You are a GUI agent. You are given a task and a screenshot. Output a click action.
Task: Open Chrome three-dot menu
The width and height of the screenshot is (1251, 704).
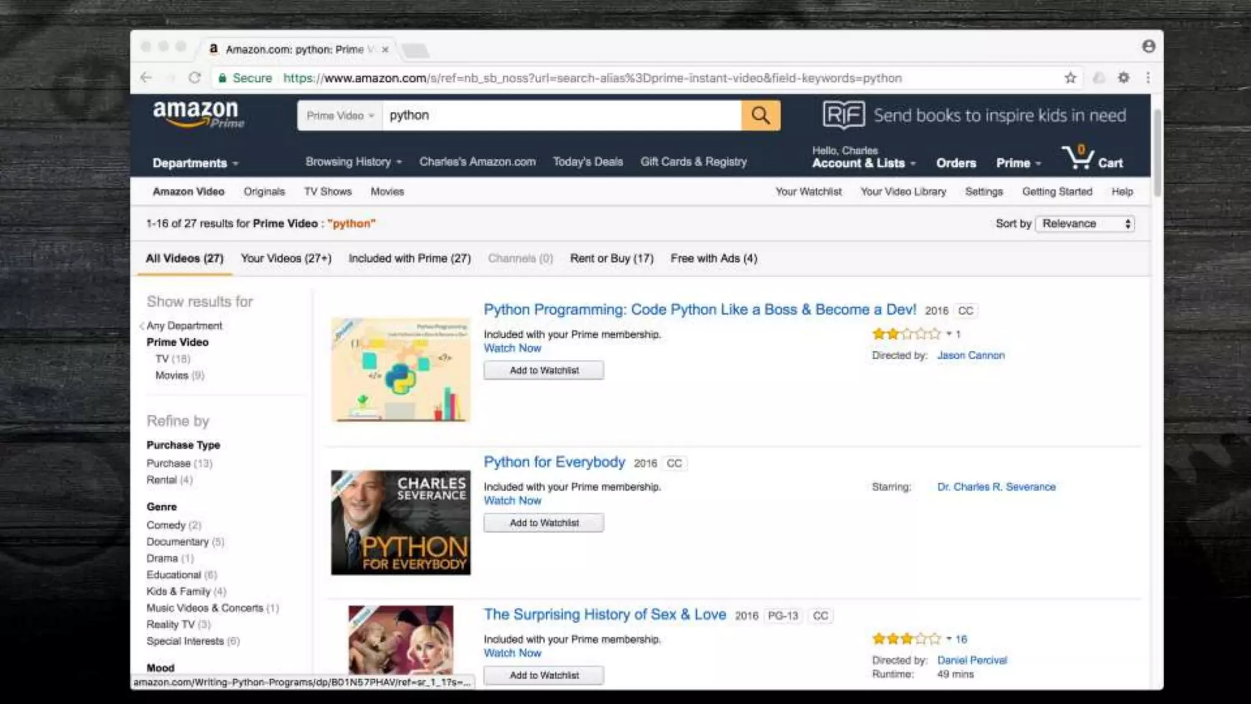(1148, 78)
